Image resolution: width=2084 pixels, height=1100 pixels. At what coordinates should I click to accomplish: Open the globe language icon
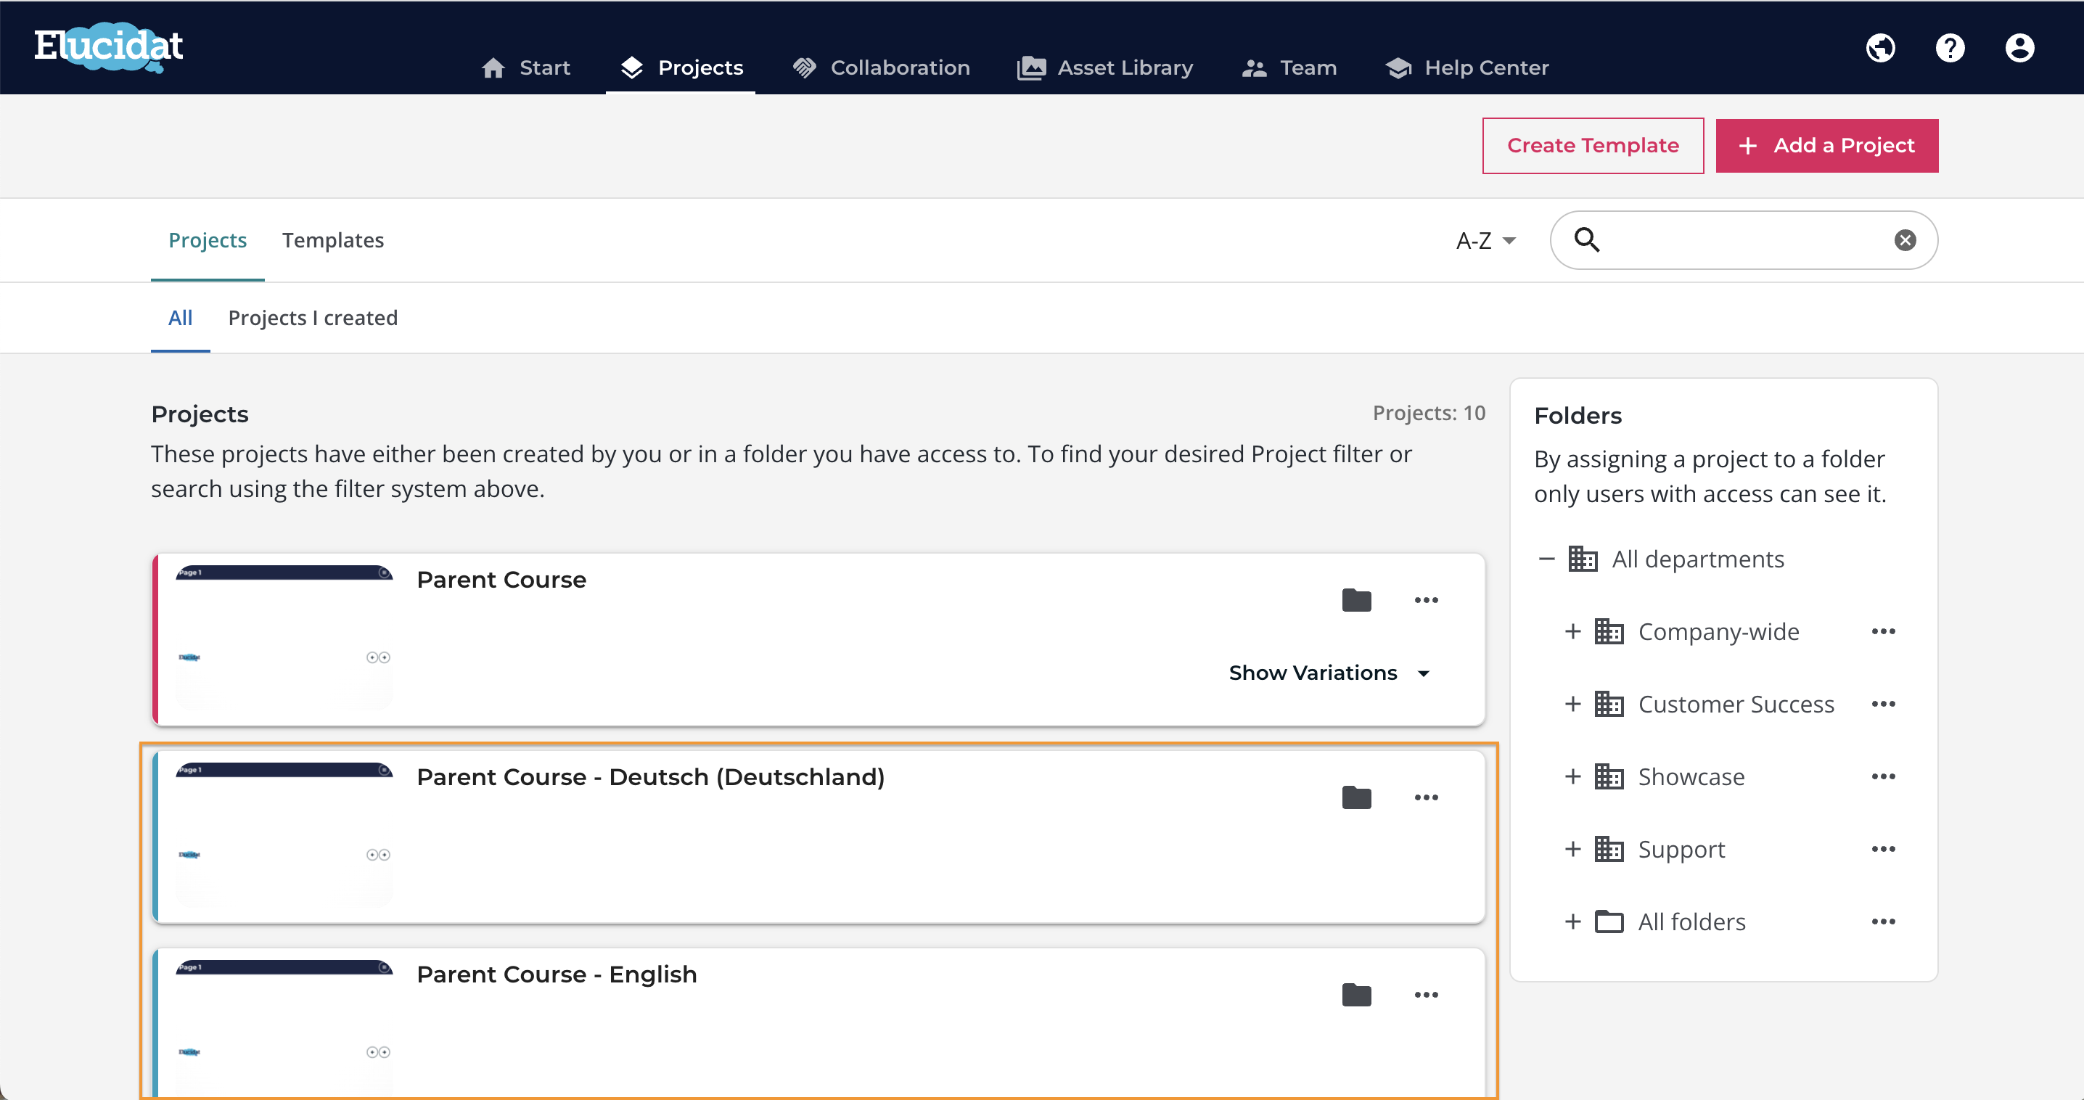click(x=1880, y=48)
